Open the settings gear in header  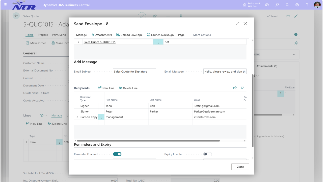[297, 5]
